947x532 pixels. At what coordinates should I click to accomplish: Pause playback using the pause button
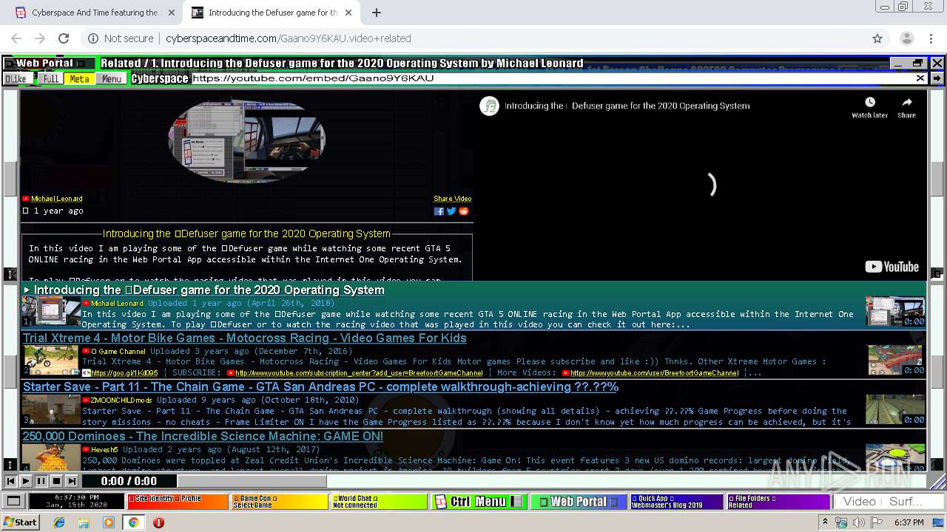tap(41, 481)
